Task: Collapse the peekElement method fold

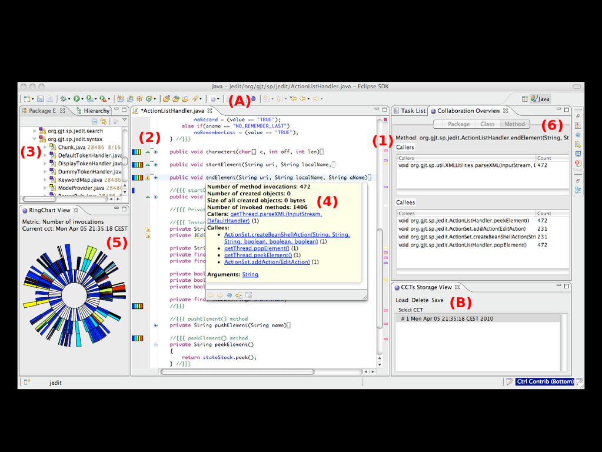Action: pyautogui.click(x=155, y=344)
